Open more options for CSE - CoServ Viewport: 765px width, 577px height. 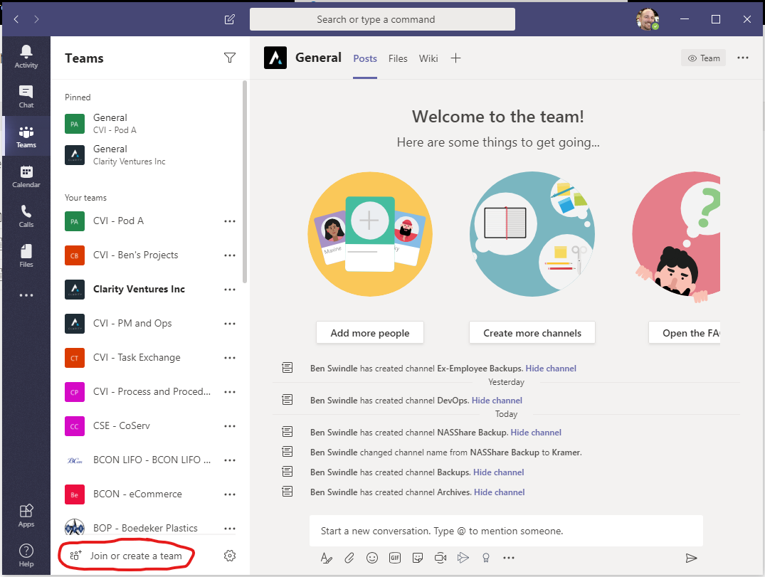[x=230, y=425]
